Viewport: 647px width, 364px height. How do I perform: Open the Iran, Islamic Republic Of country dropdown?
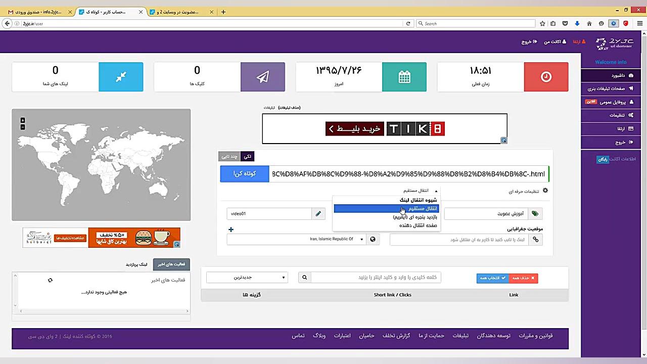click(296, 239)
